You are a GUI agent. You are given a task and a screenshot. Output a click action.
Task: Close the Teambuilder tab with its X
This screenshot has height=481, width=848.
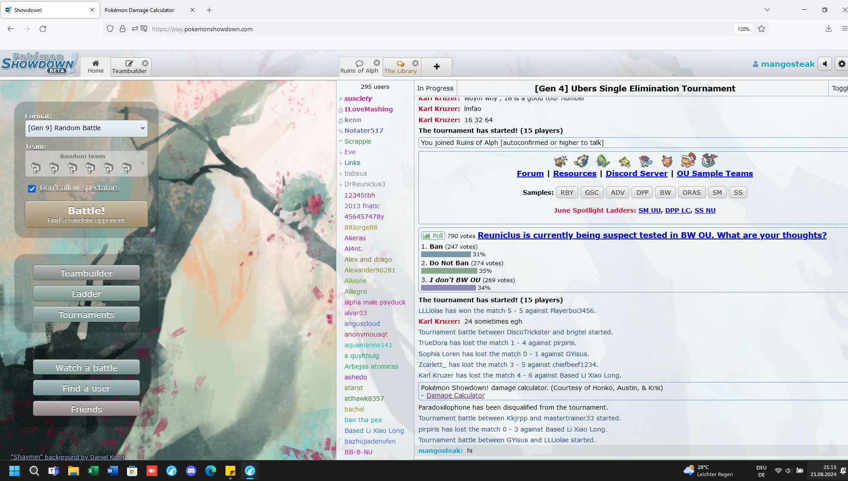[x=145, y=63]
